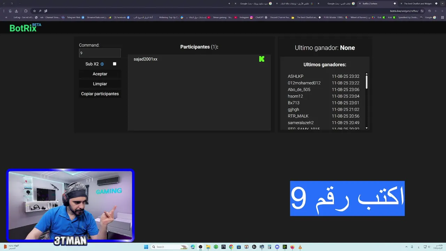Open the Windows Start menu

pyautogui.click(x=146, y=247)
